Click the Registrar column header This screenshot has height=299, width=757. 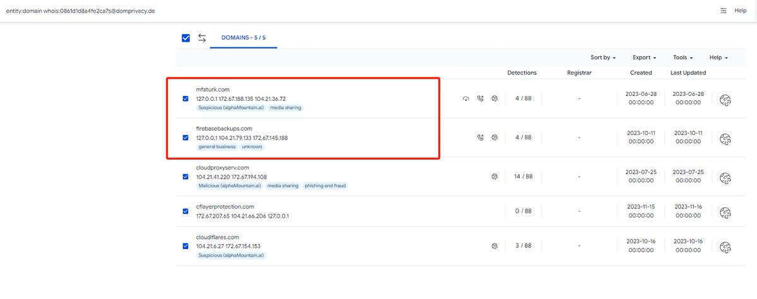tap(579, 73)
